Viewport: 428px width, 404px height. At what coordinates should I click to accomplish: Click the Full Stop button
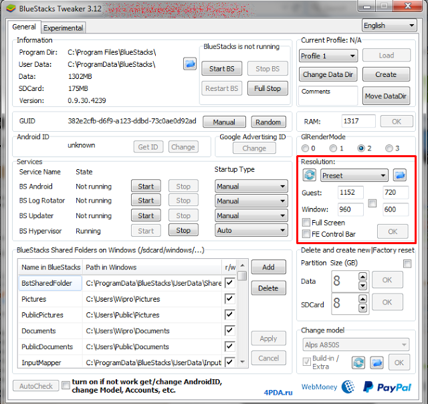(267, 88)
